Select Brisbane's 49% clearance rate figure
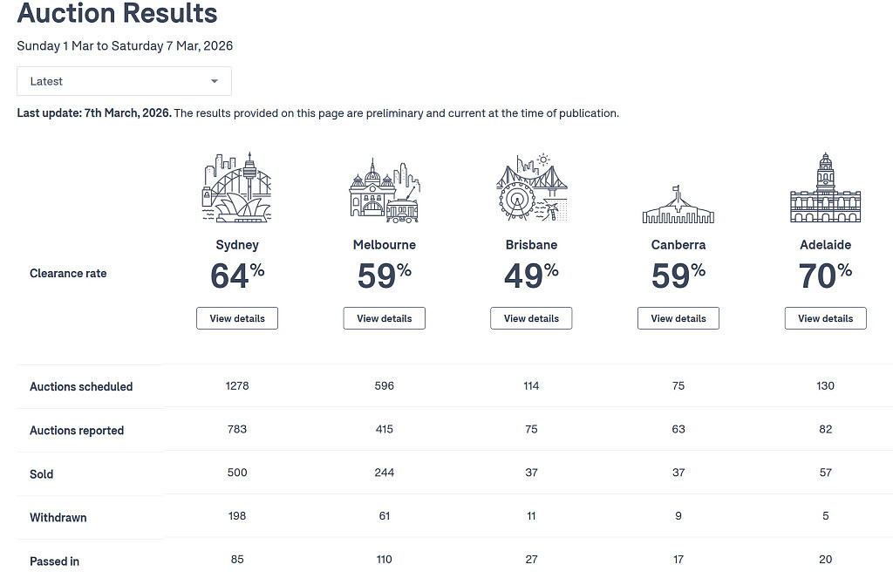 pos(531,275)
